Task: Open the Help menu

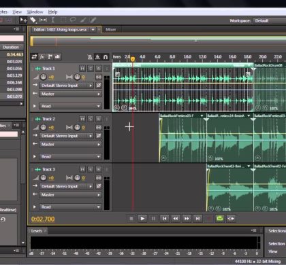Action: (52, 12)
